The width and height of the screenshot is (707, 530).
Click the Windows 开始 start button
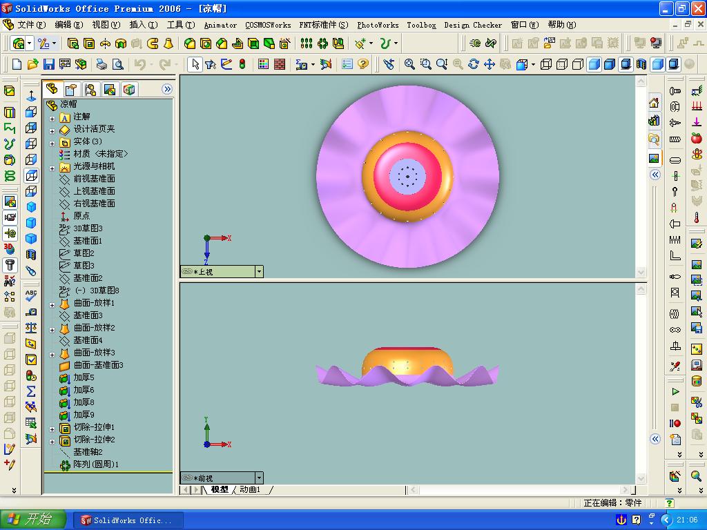[33, 520]
